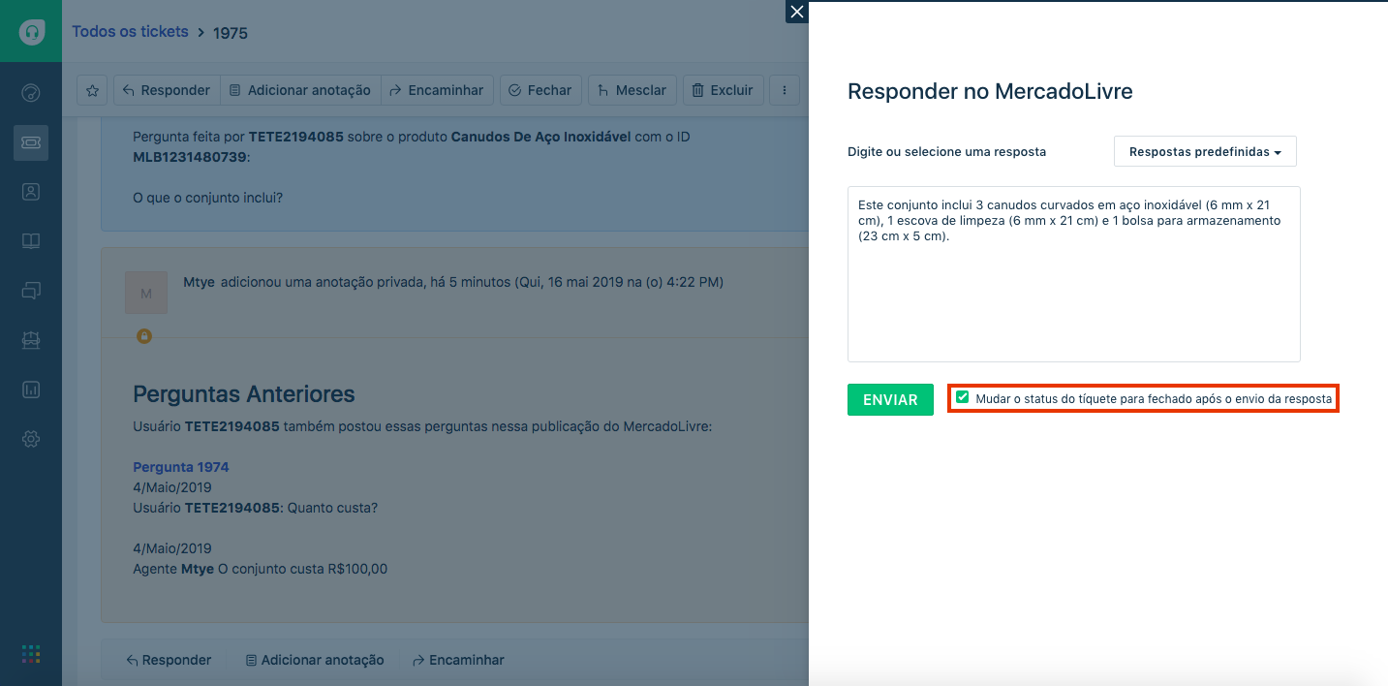Star this ticket with the star icon
This screenshot has width=1388, height=686.
pos(92,90)
